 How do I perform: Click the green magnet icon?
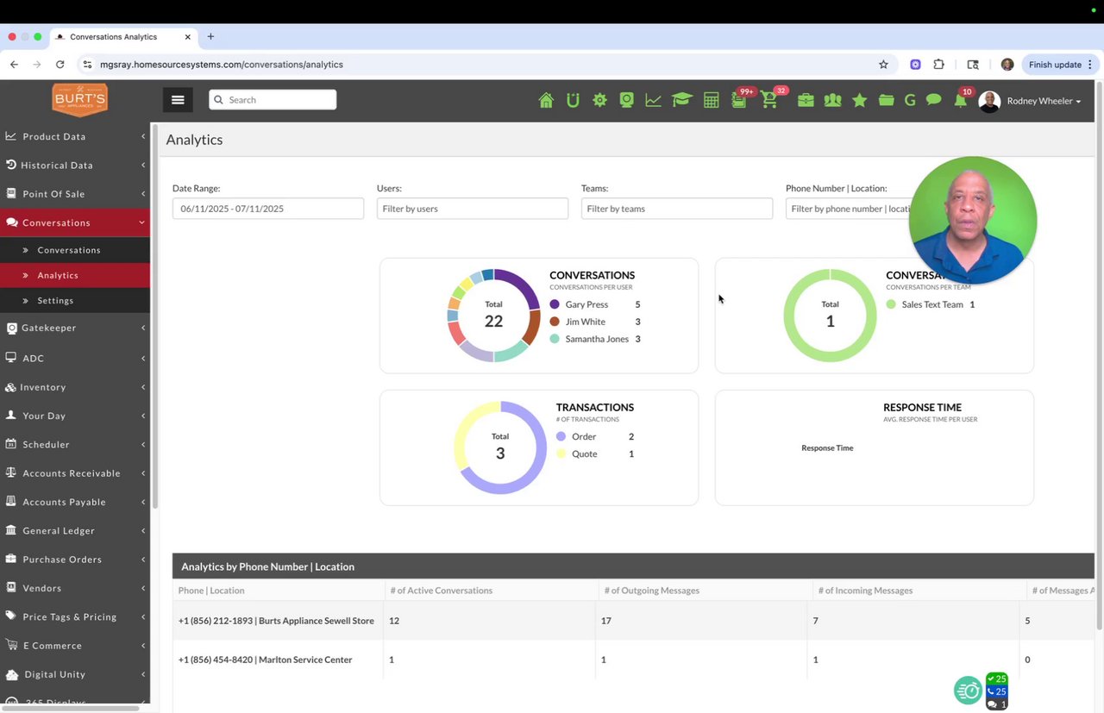pos(573,100)
